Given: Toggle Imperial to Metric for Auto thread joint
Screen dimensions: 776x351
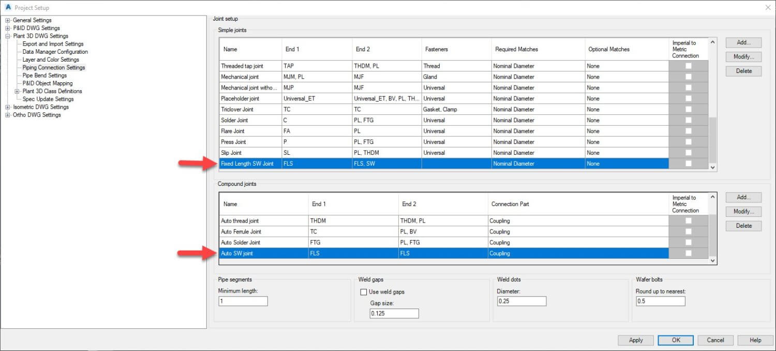Looking at the screenshot, I should click(688, 221).
